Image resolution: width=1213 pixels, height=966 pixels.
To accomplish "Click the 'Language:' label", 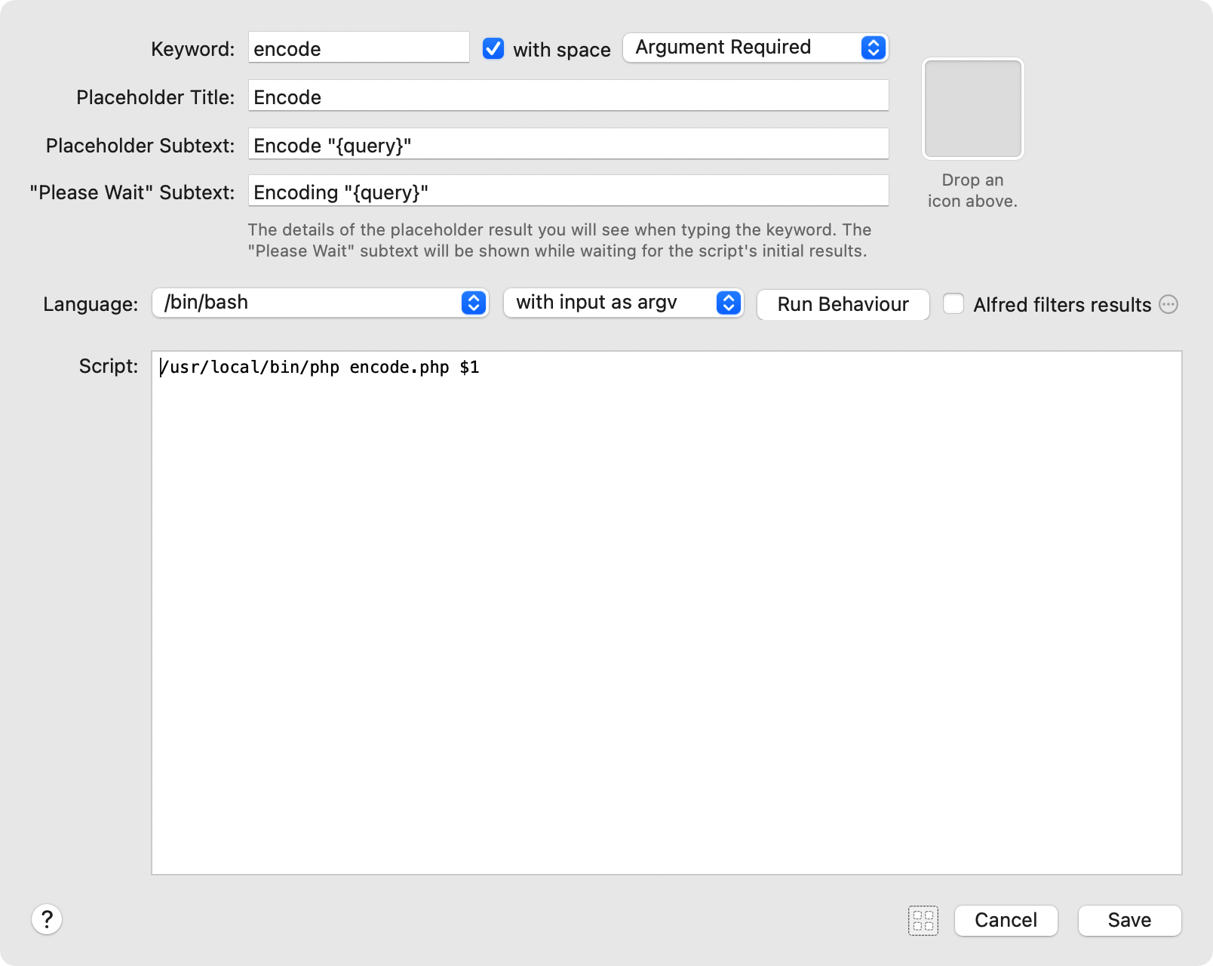I will 91,304.
